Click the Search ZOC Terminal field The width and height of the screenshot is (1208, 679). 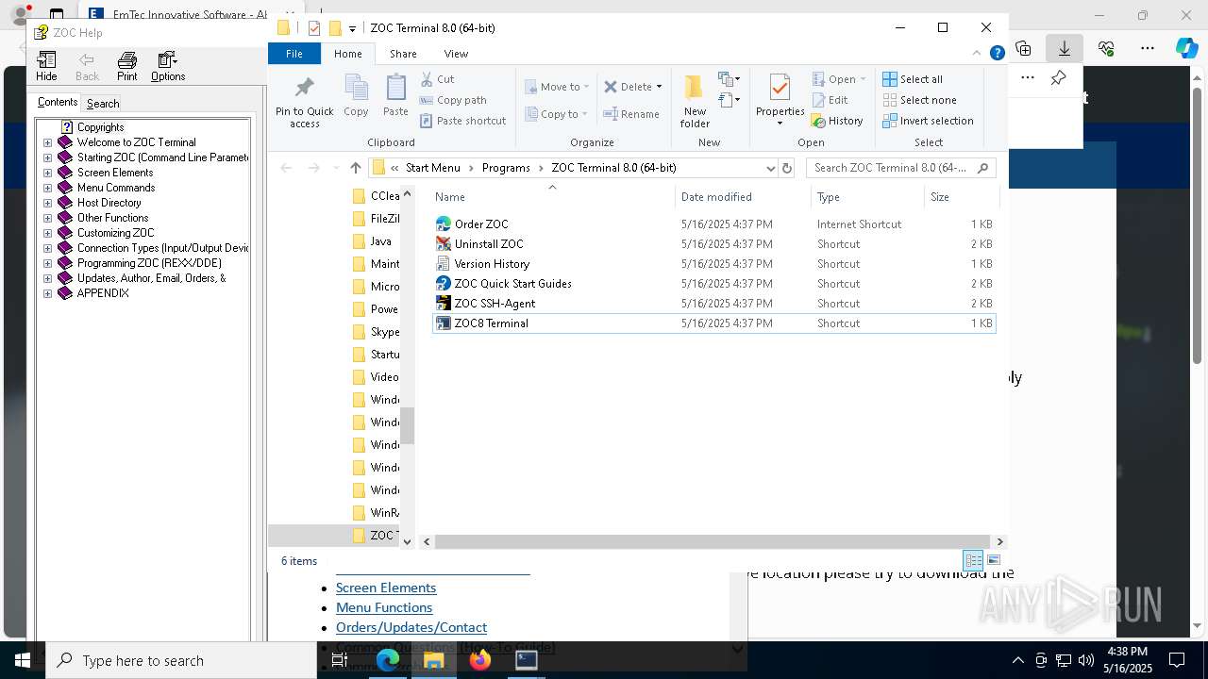pyautogui.click(x=901, y=168)
